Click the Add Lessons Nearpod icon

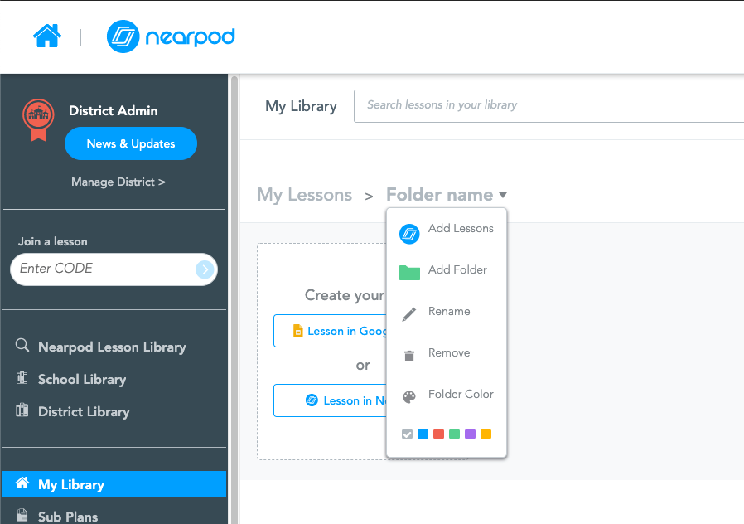[x=409, y=234]
